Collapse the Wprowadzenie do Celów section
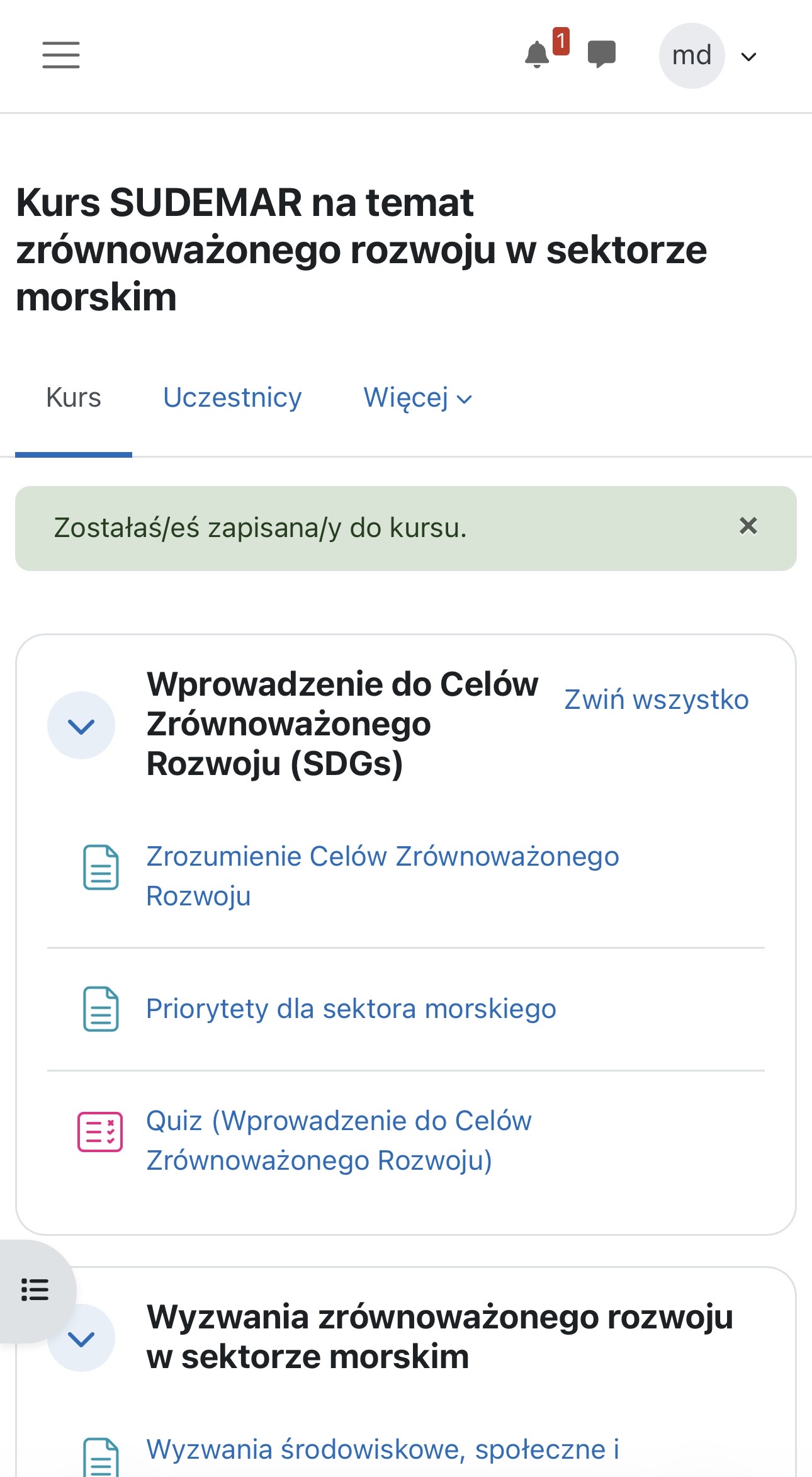812x1477 pixels. (81, 726)
